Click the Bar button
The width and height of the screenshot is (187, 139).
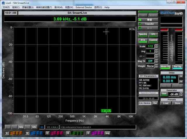(x=155, y=103)
